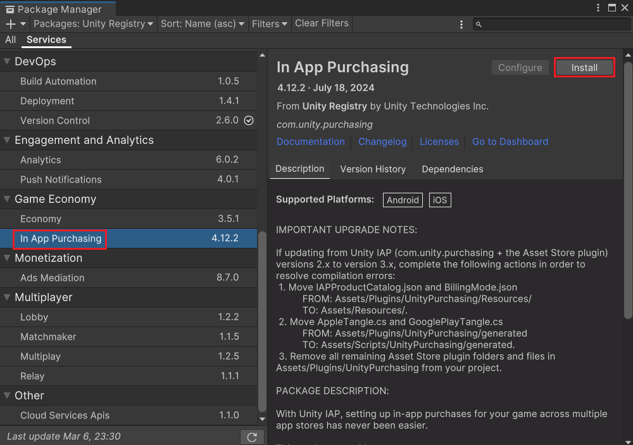Open the Documentation link

pyautogui.click(x=310, y=141)
